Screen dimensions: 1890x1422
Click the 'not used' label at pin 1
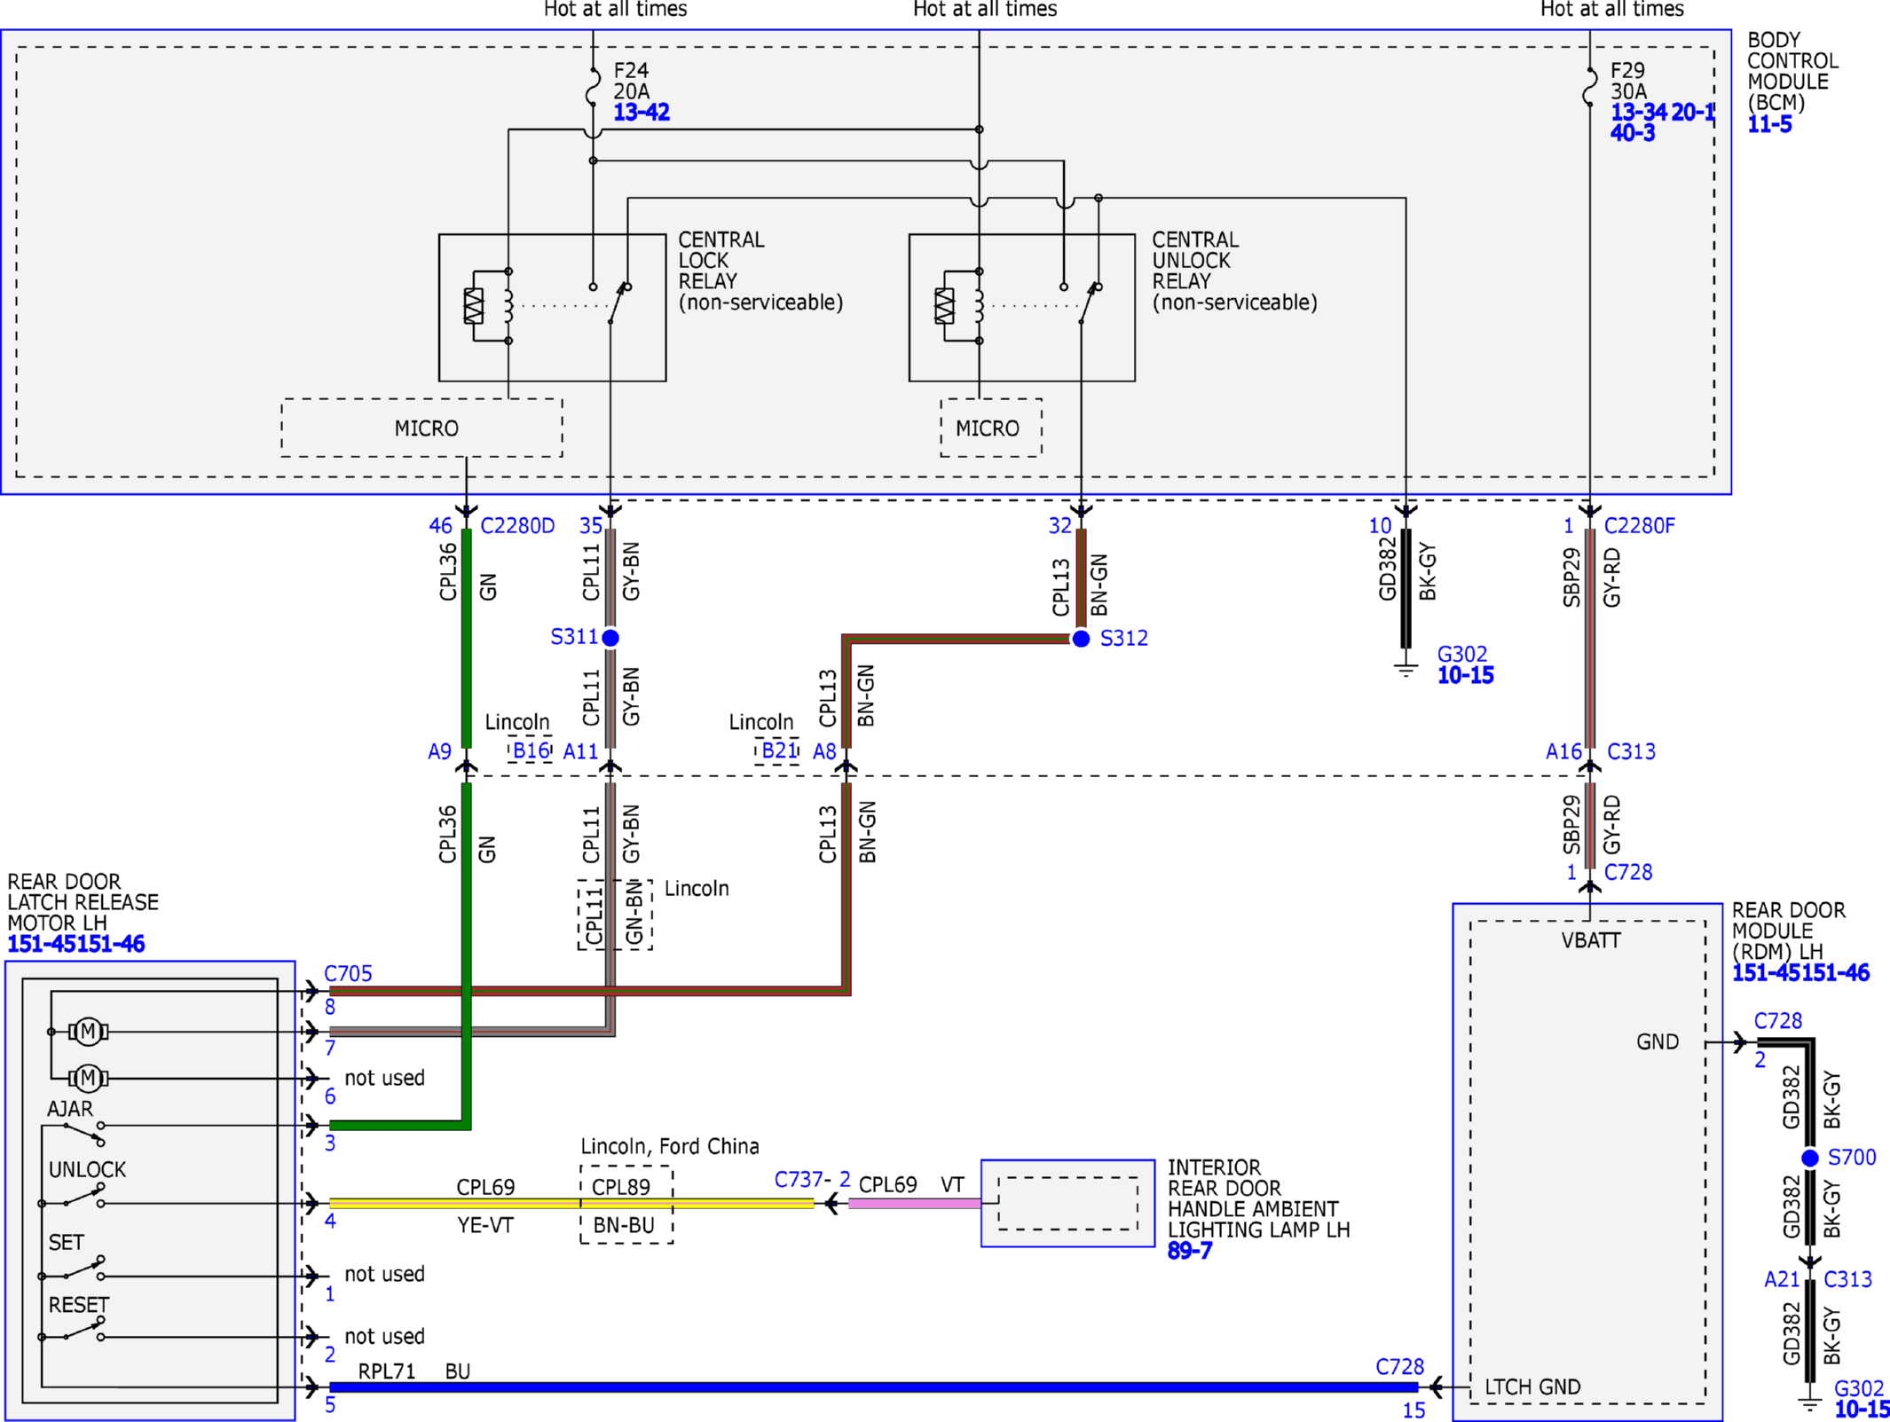(384, 1274)
